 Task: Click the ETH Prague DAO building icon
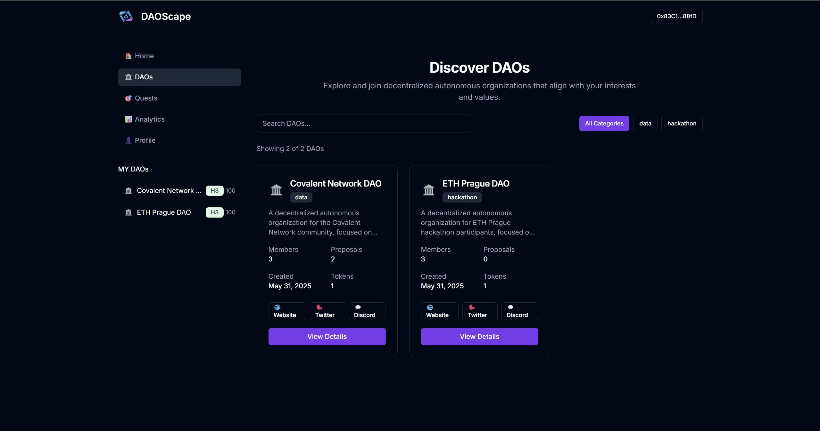(x=428, y=190)
